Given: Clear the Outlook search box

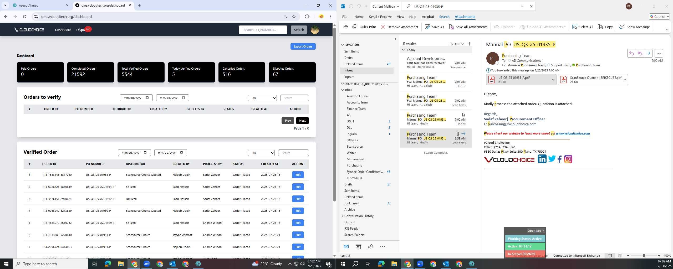Looking at the screenshot, I should tap(531, 6).
